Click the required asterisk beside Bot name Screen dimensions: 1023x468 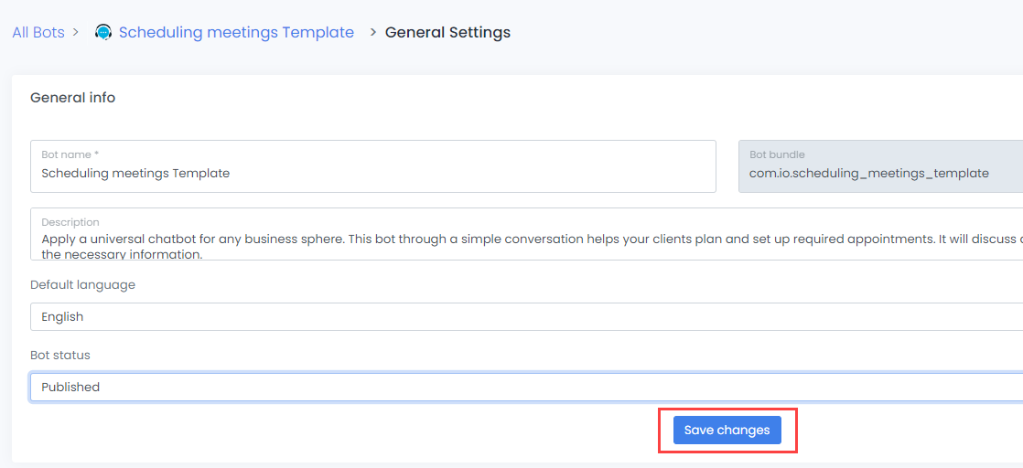(x=96, y=155)
